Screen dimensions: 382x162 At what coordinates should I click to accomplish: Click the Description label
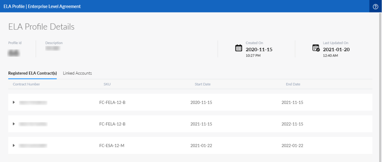tap(54, 43)
